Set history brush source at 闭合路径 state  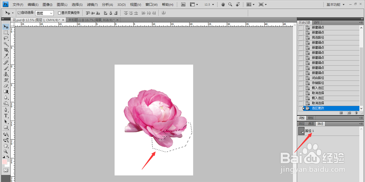pos(301,78)
